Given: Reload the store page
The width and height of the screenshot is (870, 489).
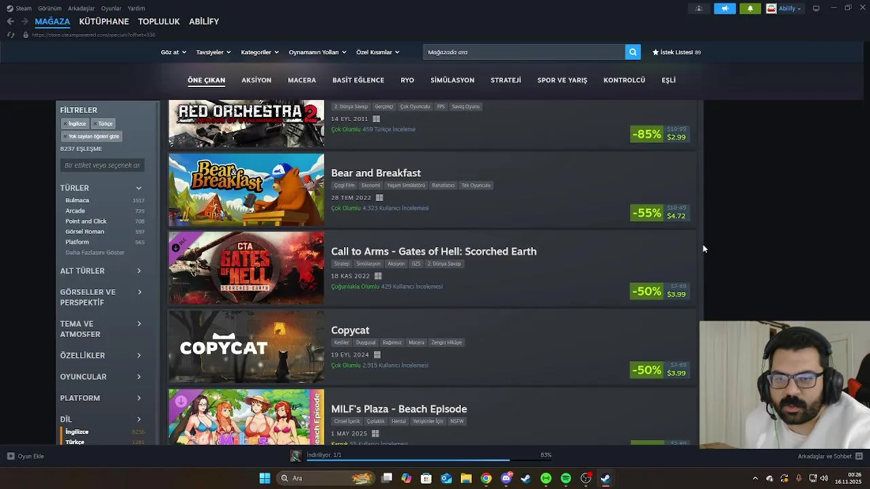Looking at the screenshot, I should tap(10, 35).
